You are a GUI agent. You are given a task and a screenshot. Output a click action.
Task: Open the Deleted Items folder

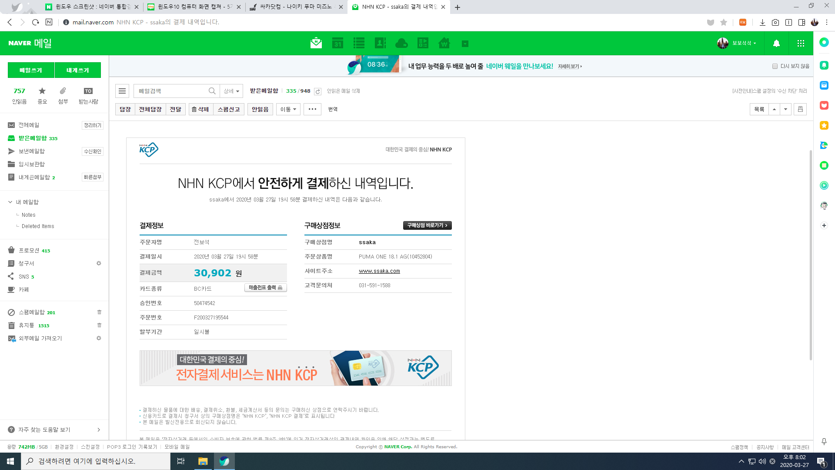38,226
